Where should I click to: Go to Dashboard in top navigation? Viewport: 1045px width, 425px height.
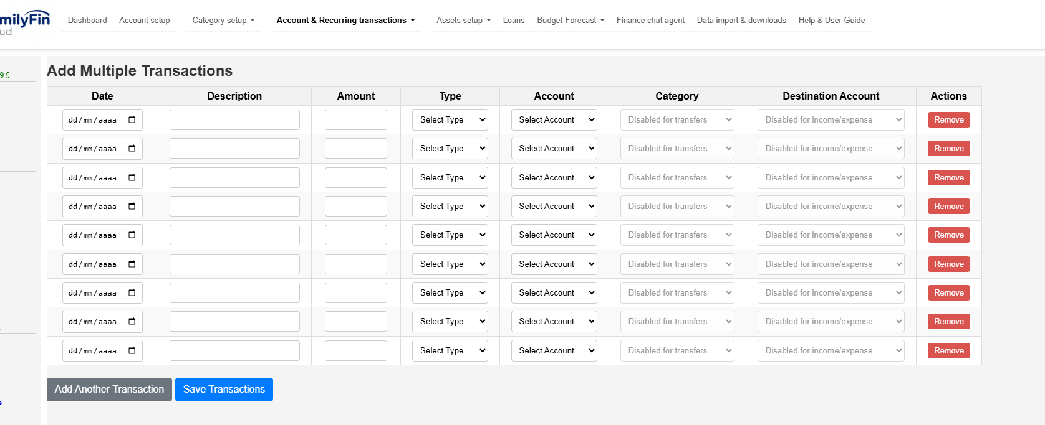(87, 20)
